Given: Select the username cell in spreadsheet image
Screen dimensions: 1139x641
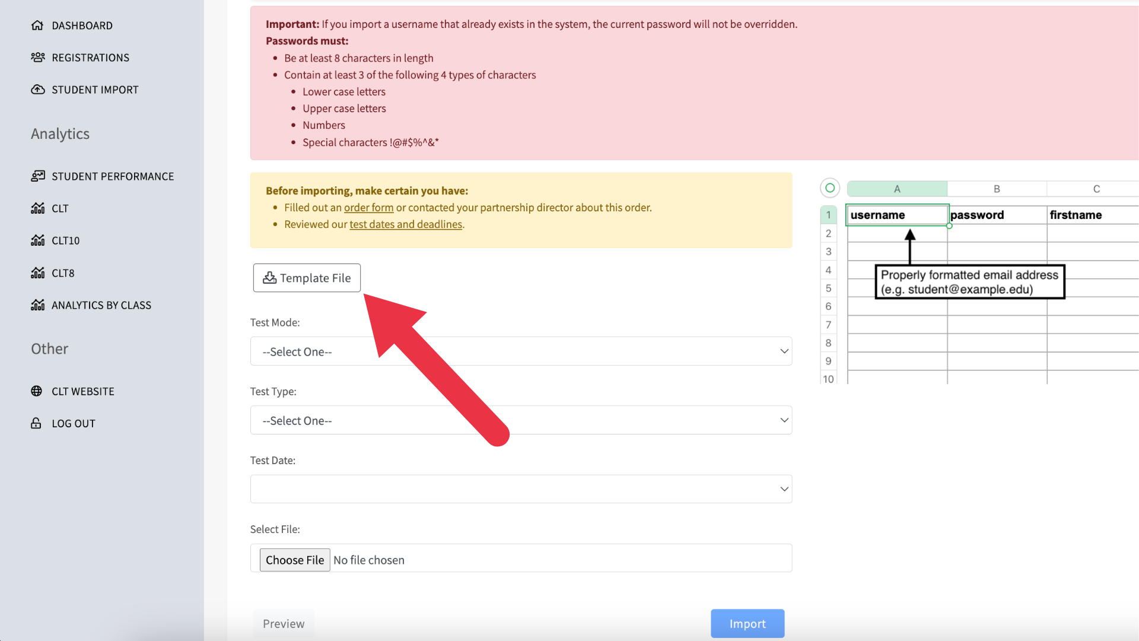Looking at the screenshot, I should click(897, 215).
